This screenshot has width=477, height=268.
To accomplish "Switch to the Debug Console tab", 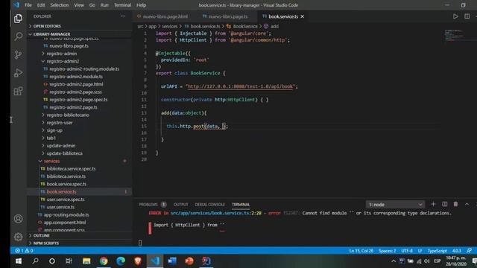I will point(209,205).
